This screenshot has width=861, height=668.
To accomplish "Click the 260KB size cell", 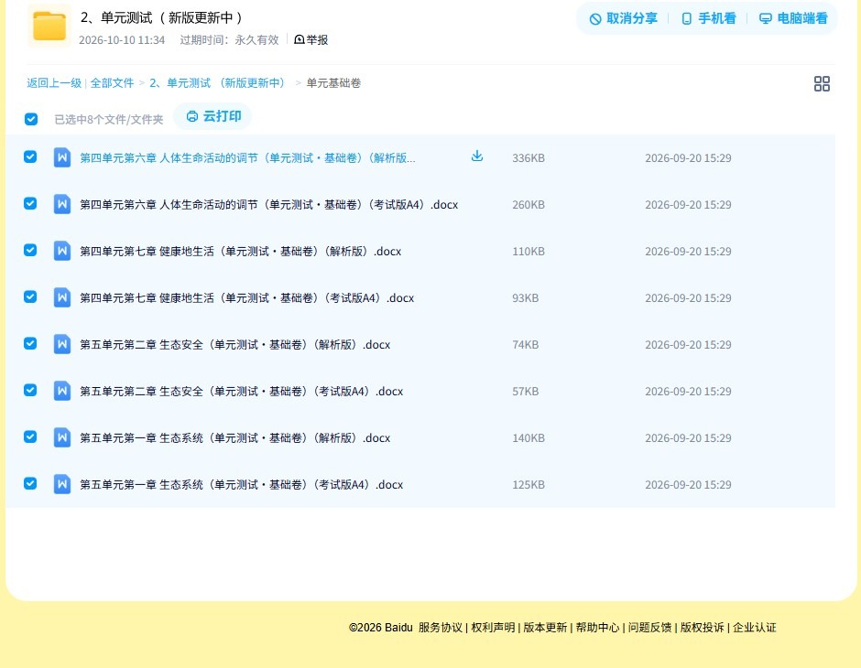I will [529, 205].
